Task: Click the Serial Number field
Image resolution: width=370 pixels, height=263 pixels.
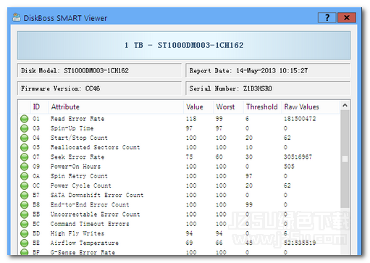Action: tap(268, 88)
